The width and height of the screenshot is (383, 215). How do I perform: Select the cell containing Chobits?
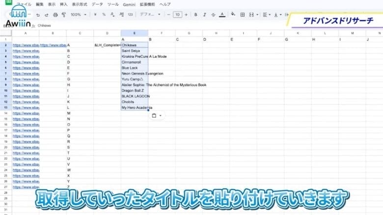135,102
